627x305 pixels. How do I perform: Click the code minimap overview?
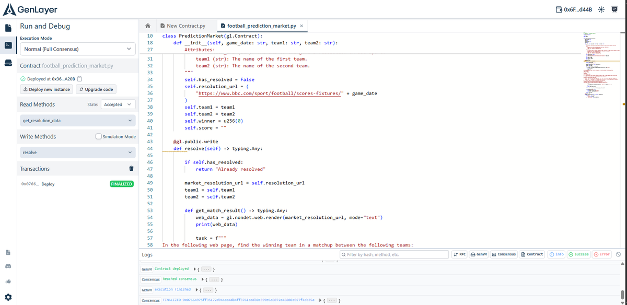(x=601, y=65)
